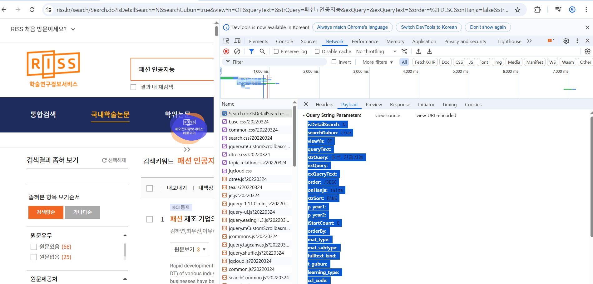Click the 선택해제 reset icon link
The width and height of the screenshot is (593, 284).
click(x=114, y=160)
